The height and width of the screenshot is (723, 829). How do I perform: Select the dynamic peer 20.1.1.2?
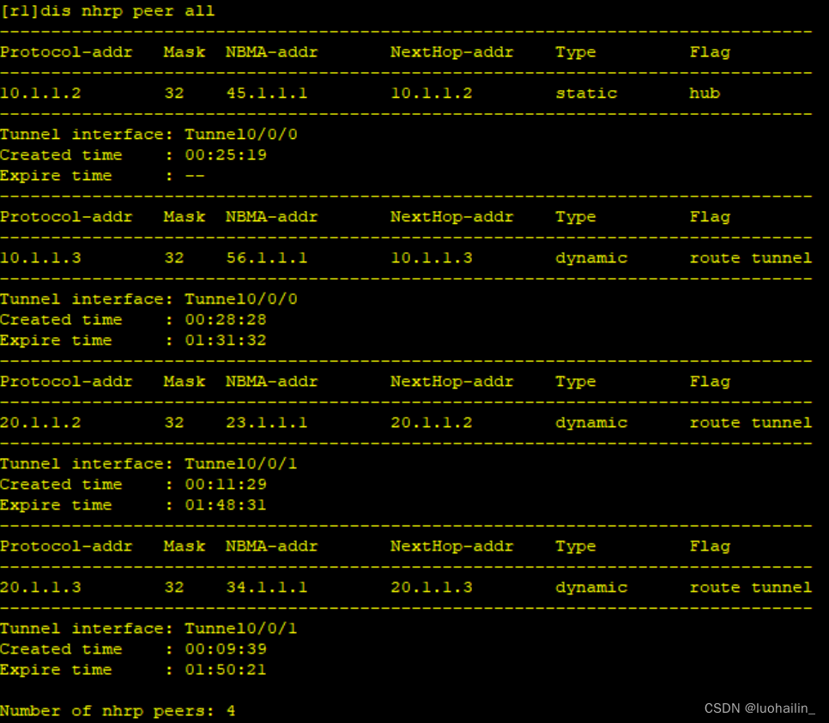pyautogui.click(x=40, y=423)
